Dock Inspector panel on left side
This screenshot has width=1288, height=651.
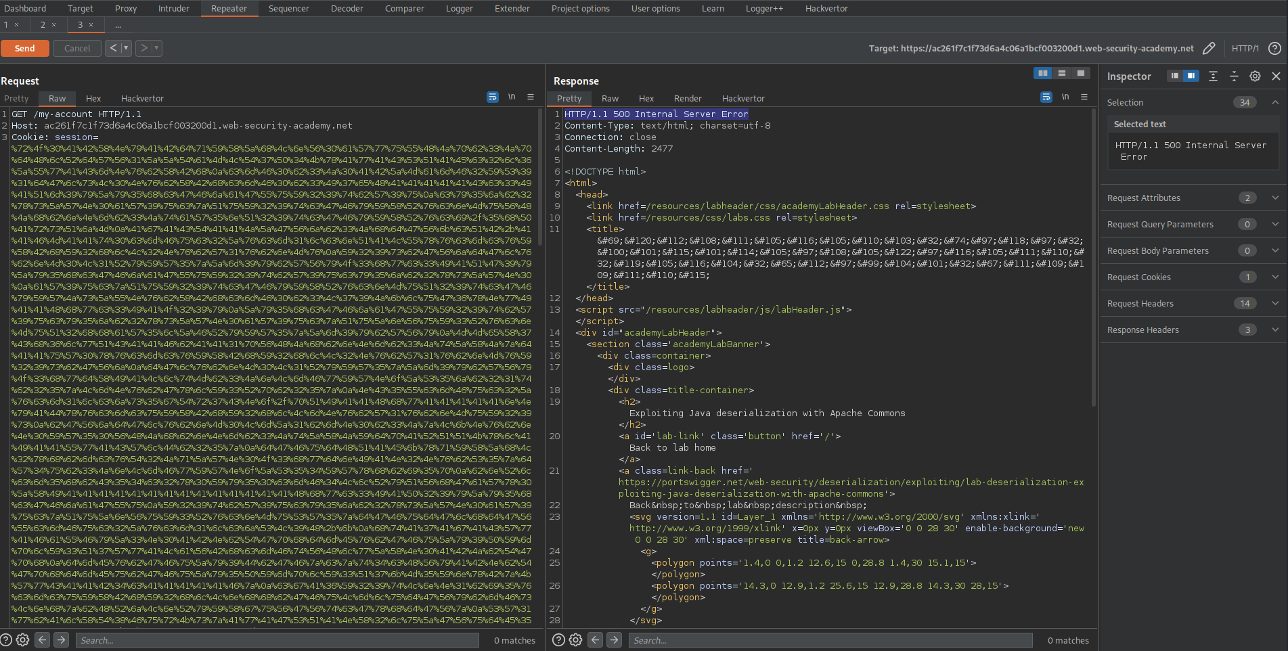click(x=1175, y=76)
